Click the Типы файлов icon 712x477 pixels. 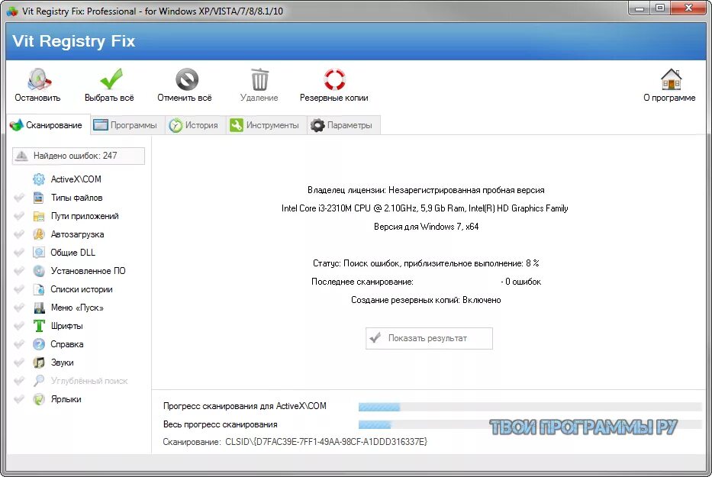coord(39,198)
